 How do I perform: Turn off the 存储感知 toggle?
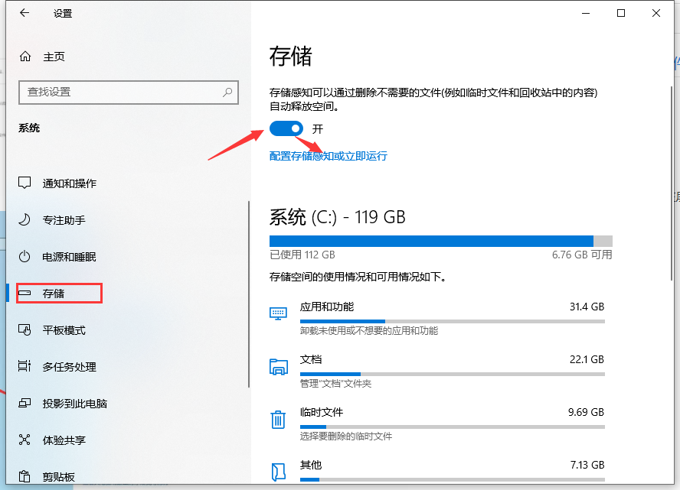point(286,128)
